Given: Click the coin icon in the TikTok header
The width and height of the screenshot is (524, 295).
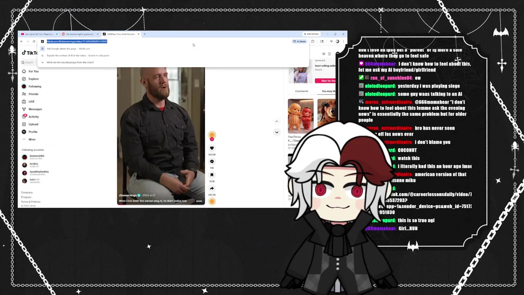Looking at the screenshot, I should click(x=324, y=54).
